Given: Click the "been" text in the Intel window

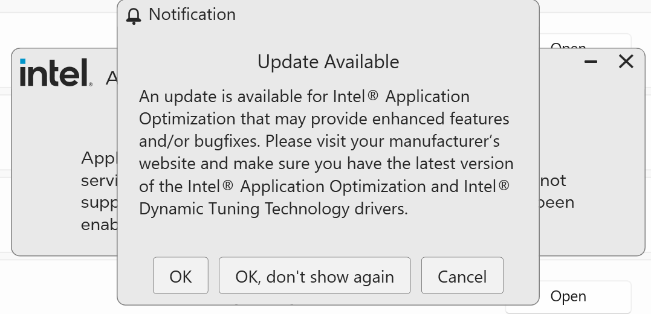Looking at the screenshot, I should pos(556,202).
